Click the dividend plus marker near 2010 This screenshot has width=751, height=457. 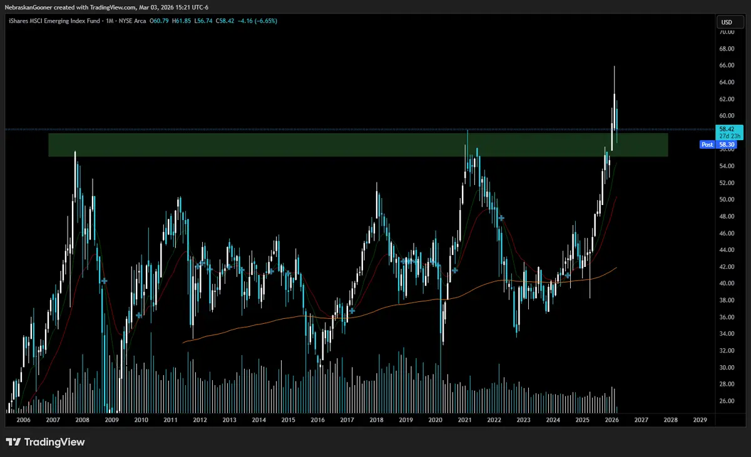pyautogui.click(x=138, y=315)
